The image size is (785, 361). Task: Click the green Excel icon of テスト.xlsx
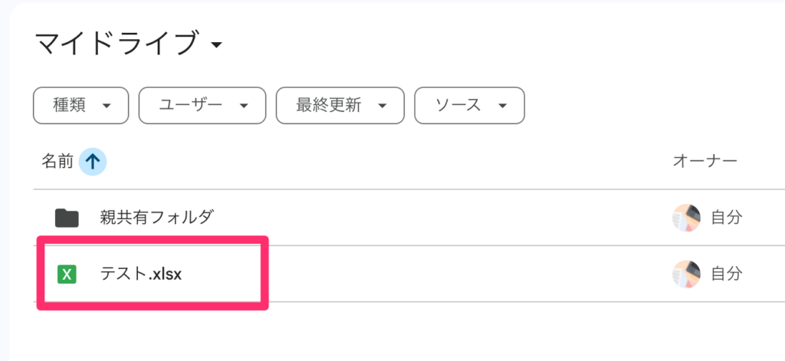click(x=67, y=274)
